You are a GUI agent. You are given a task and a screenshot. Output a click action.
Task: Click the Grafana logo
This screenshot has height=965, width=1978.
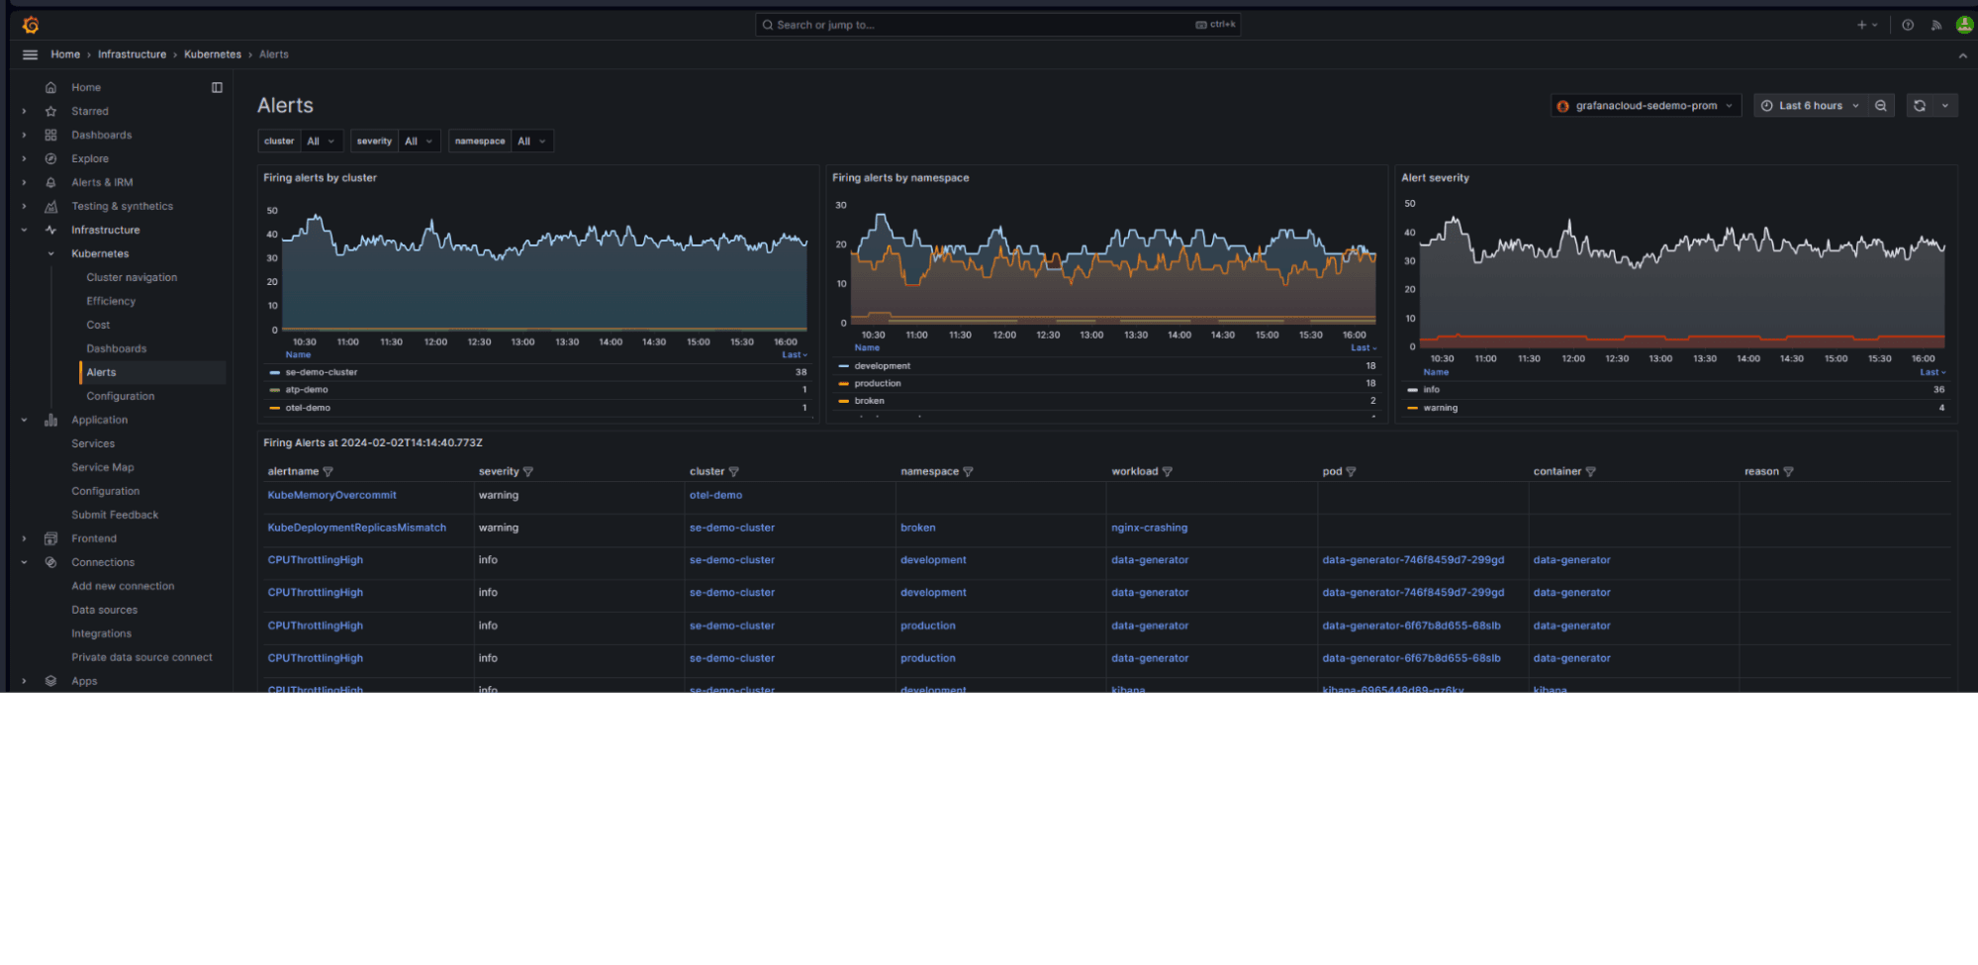point(31,25)
